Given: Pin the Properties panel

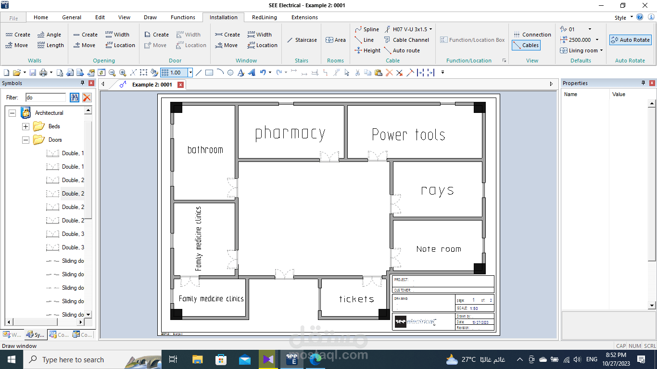Looking at the screenshot, I should tap(644, 83).
